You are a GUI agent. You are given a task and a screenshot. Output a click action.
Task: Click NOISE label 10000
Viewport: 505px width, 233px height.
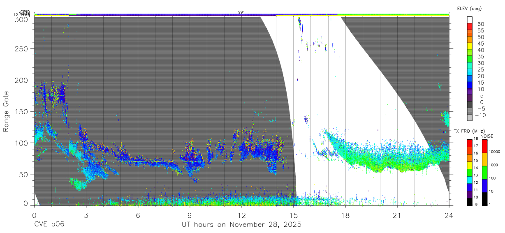(x=495, y=152)
